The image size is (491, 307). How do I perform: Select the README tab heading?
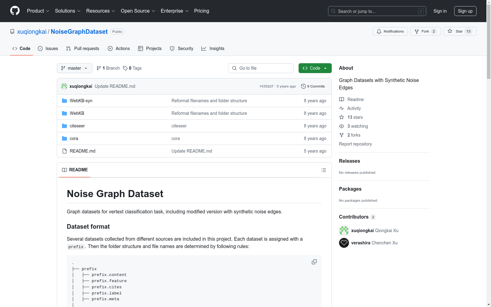75,170
